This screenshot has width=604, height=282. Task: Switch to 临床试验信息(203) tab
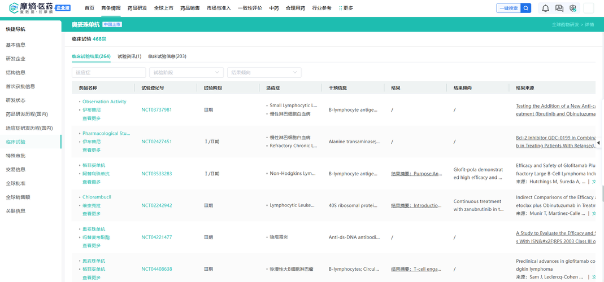coord(167,56)
